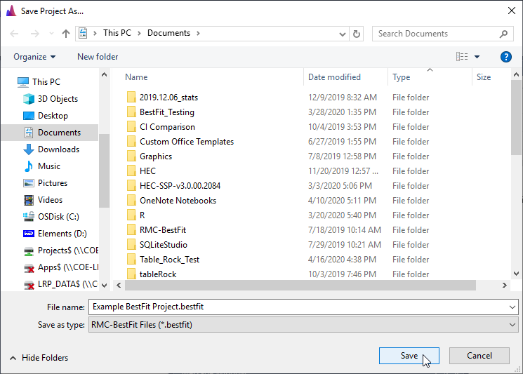Screen dimensions: 523x374
Task: Click the tableRock folder icon
Action: click(x=131, y=274)
